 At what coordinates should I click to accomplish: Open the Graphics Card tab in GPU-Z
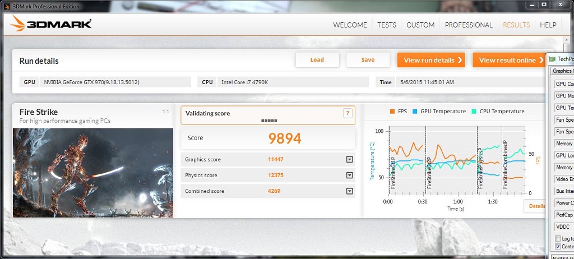tap(562, 71)
